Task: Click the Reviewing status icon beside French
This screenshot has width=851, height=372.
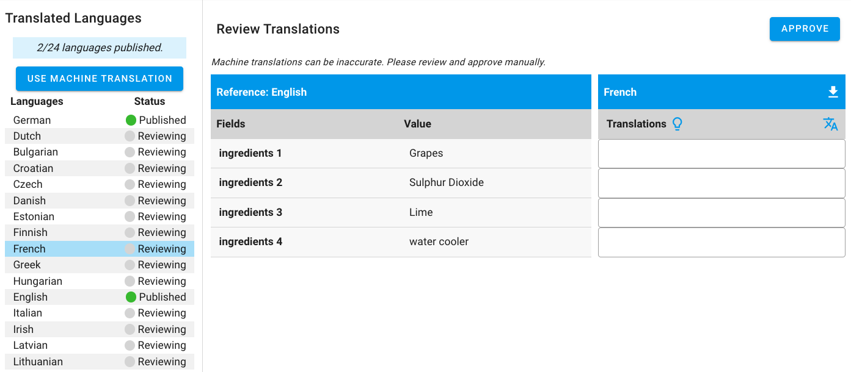Action: click(130, 248)
